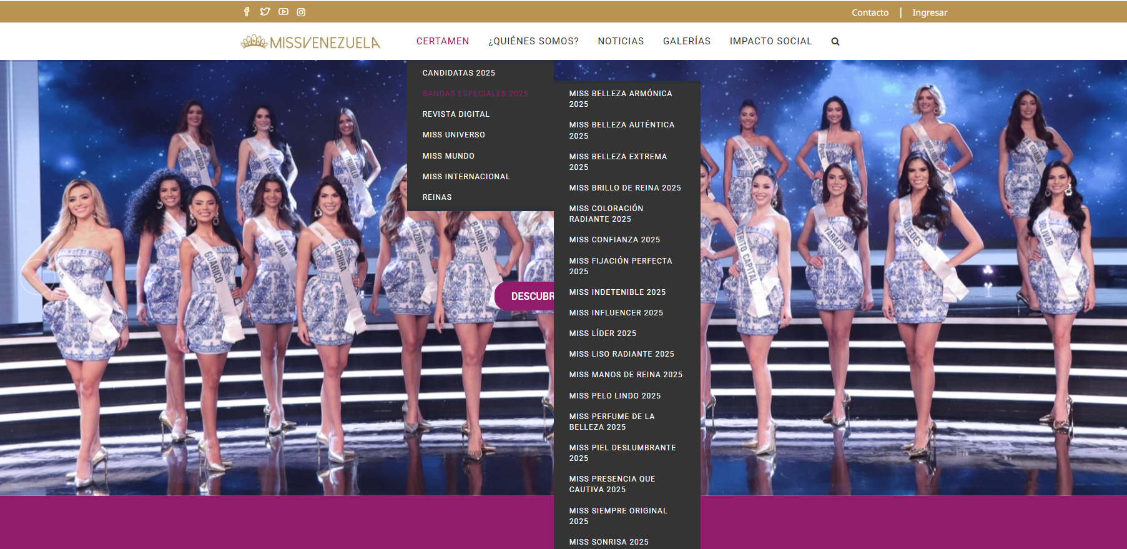
Task: Expand the ¿Quiénes Somos? menu
Action: pos(533,41)
